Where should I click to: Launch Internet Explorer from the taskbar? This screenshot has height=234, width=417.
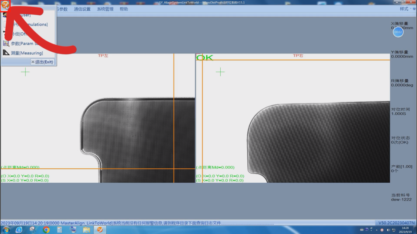(x=19, y=230)
